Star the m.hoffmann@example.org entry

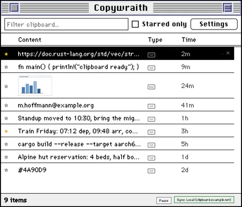click(6, 105)
